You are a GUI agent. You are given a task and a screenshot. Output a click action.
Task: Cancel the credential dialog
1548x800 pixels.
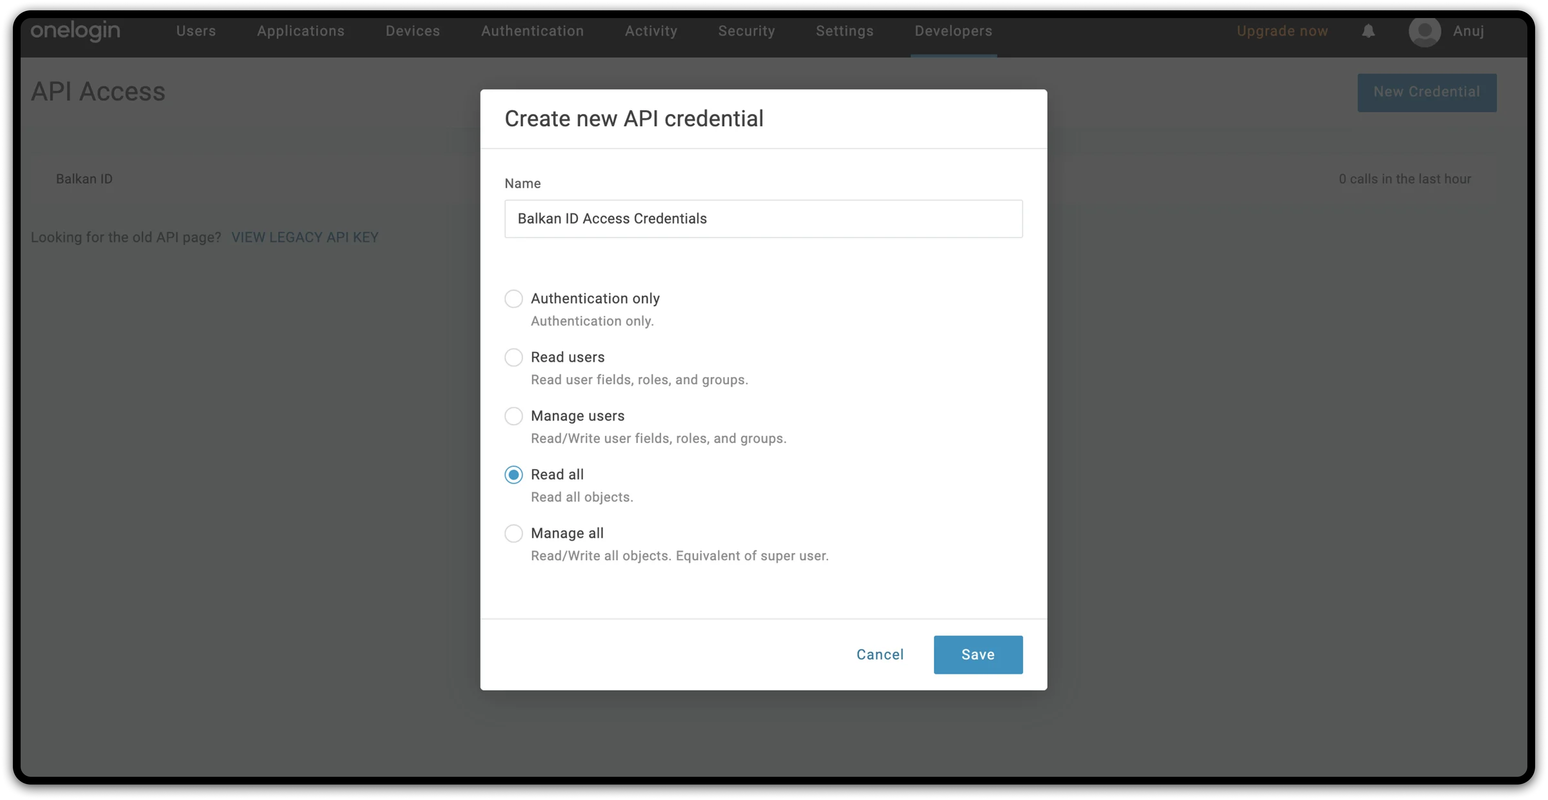[x=880, y=655]
